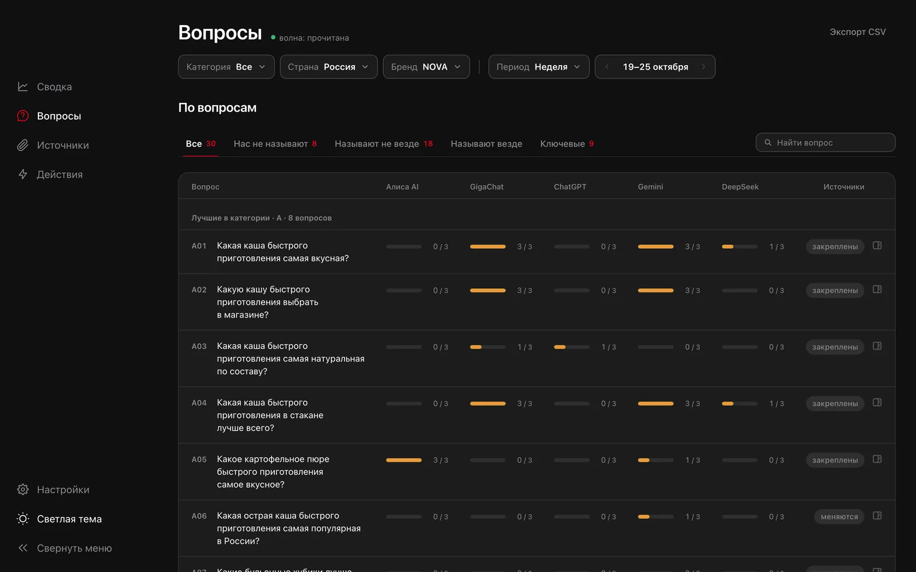Collapse the menu via Свернуть меню

tap(65, 548)
